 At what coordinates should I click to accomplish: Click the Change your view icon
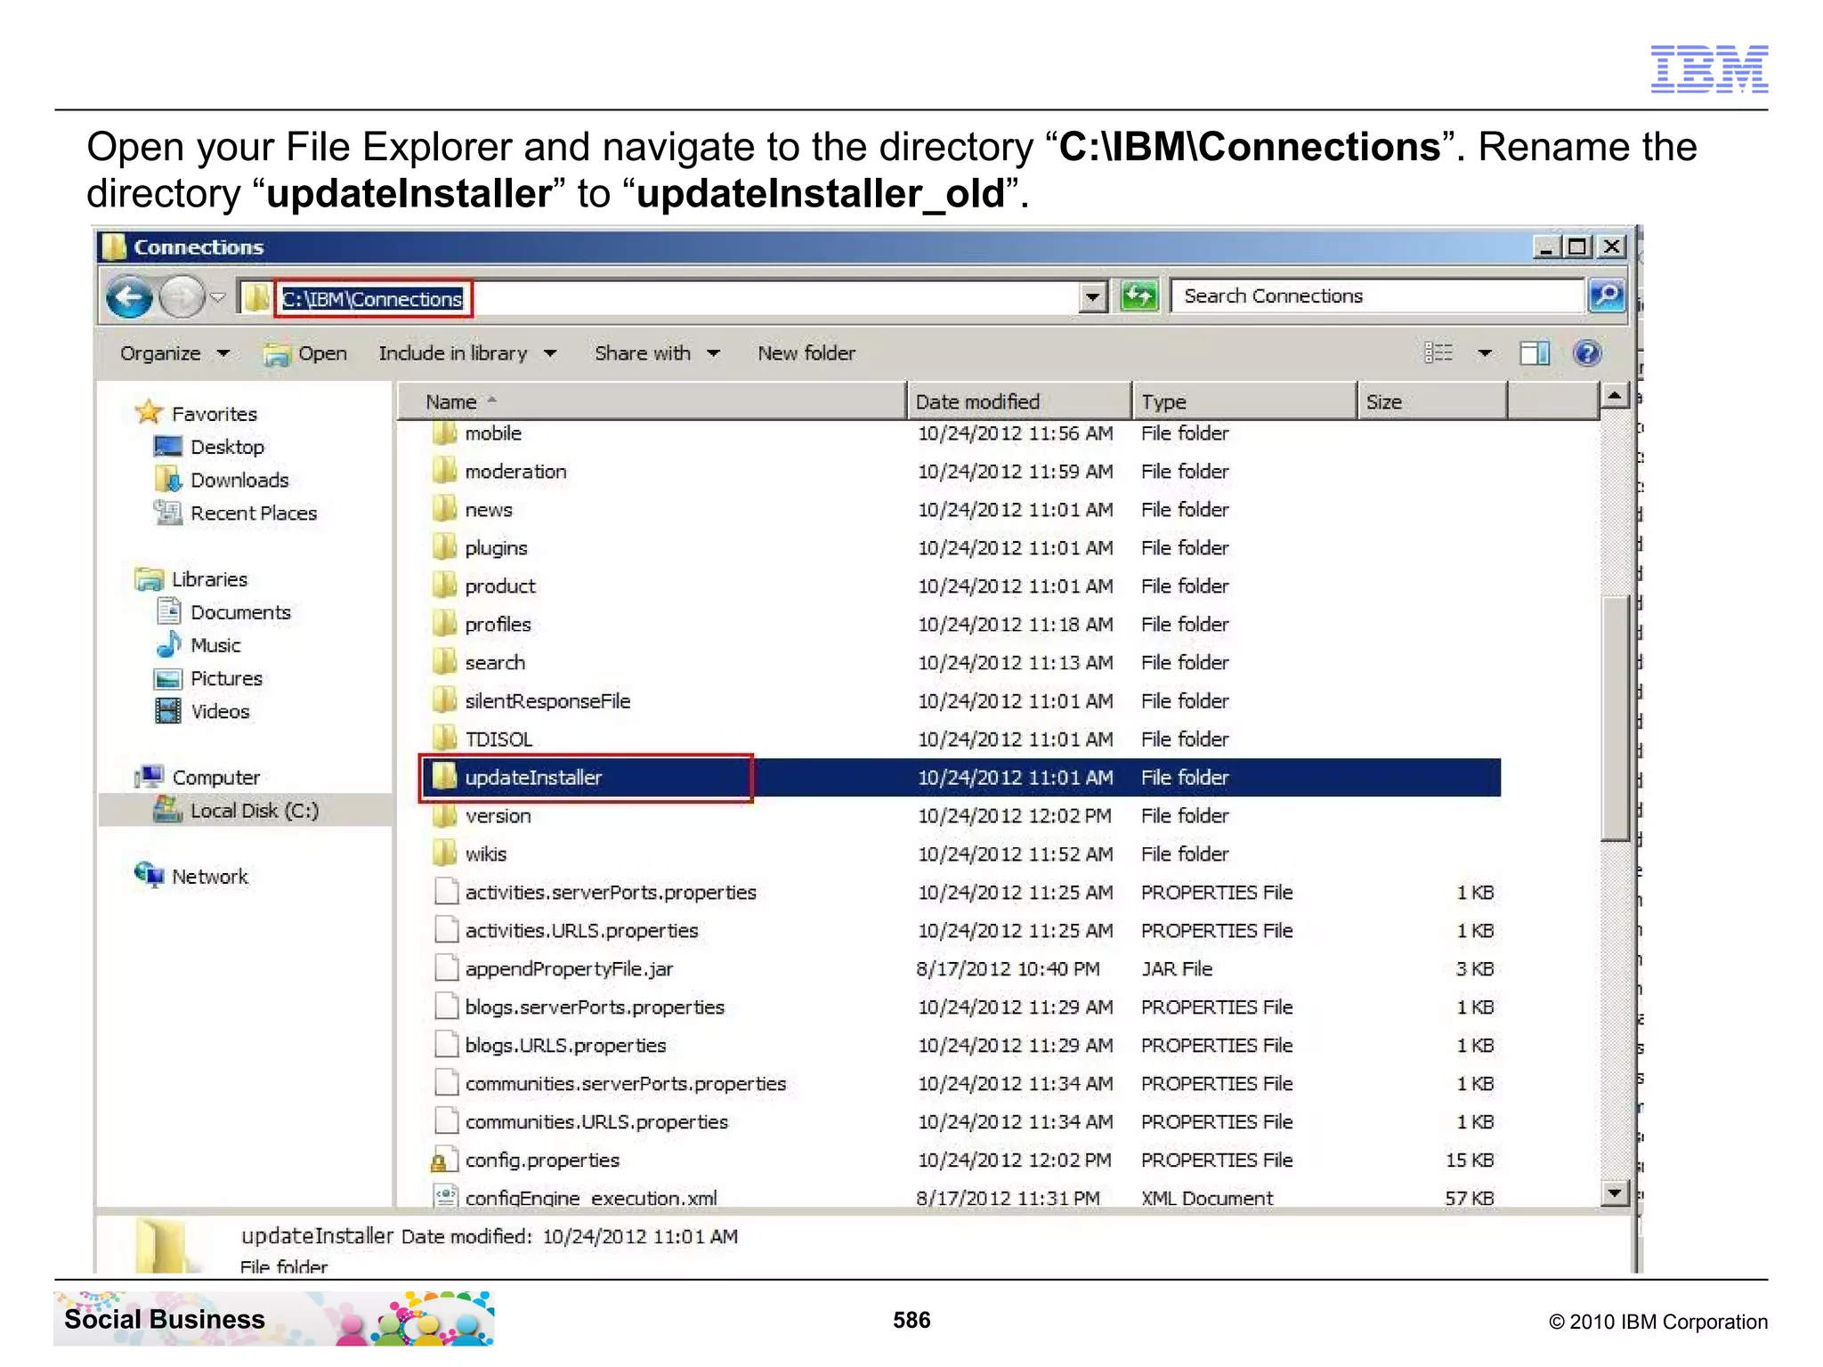point(1438,353)
